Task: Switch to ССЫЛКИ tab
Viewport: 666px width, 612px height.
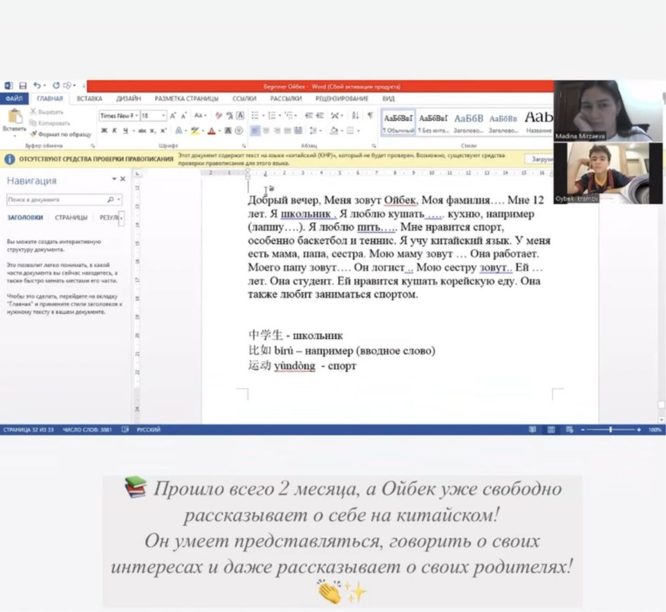Action: pos(244,99)
